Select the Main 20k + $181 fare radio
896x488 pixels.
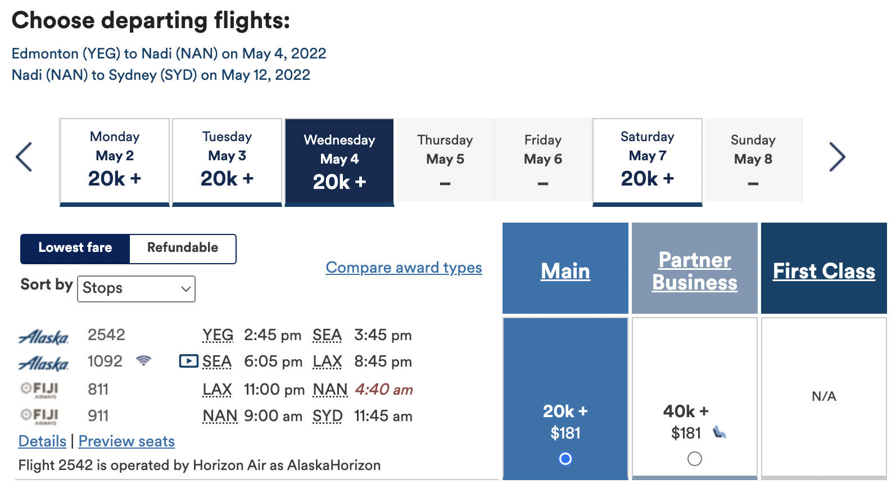(565, 459)
